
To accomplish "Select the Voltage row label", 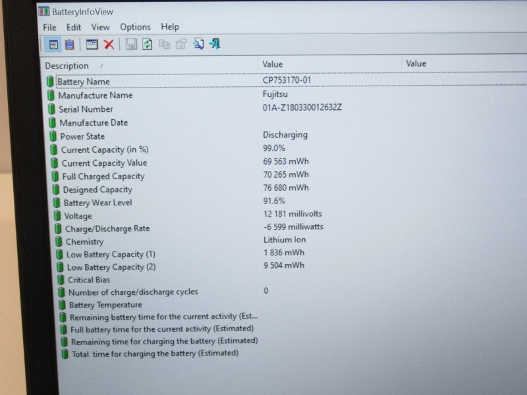I will click(x=78, y=216).
